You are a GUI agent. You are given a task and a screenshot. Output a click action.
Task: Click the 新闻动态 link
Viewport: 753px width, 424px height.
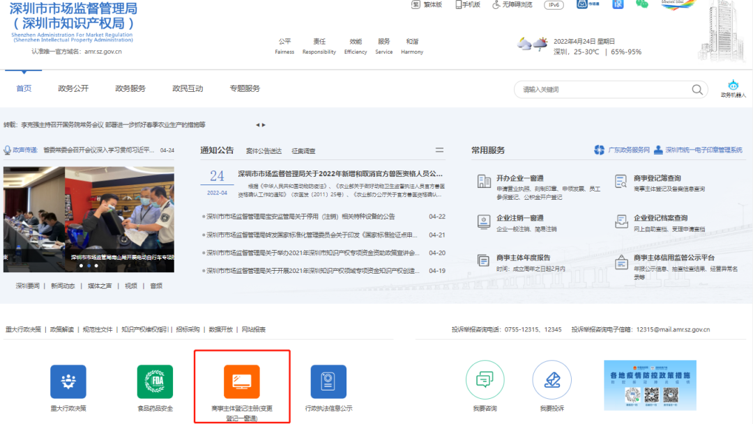tap(63, 286)
